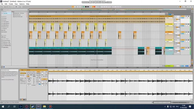
Task: Open the Edit menu
Action: 6,4
